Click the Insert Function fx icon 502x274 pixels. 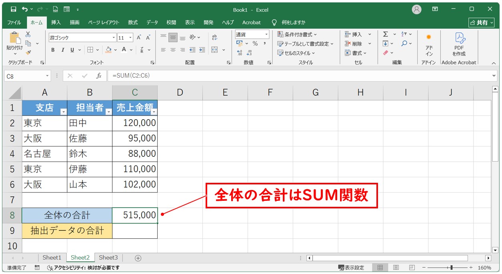pos(99,76)
